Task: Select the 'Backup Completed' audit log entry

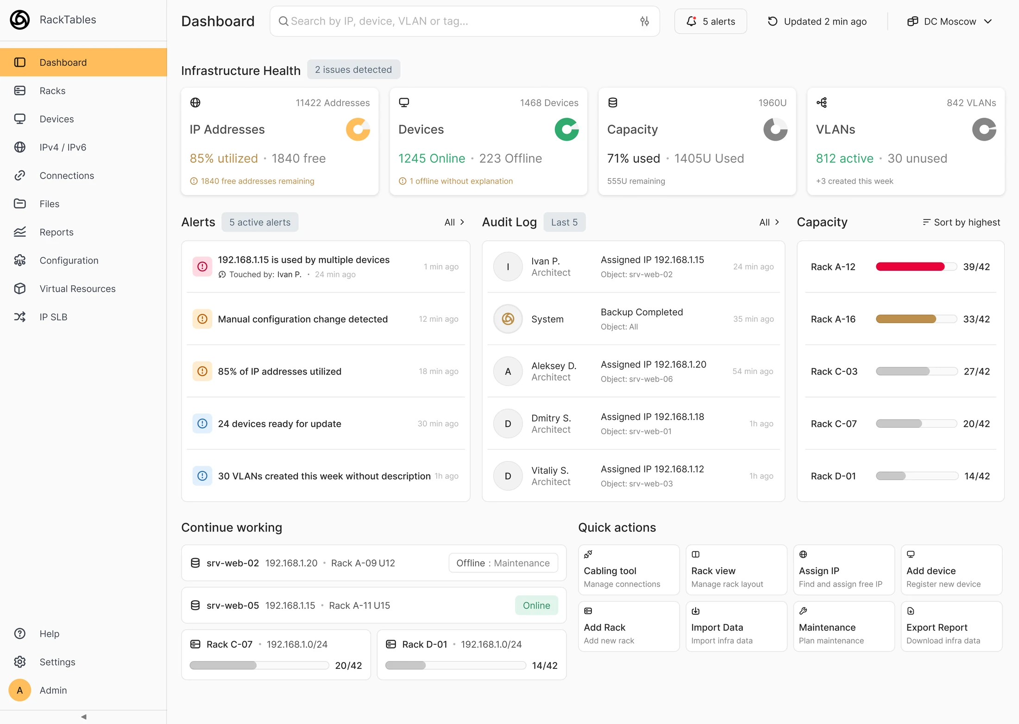Action: click(634, 318)
